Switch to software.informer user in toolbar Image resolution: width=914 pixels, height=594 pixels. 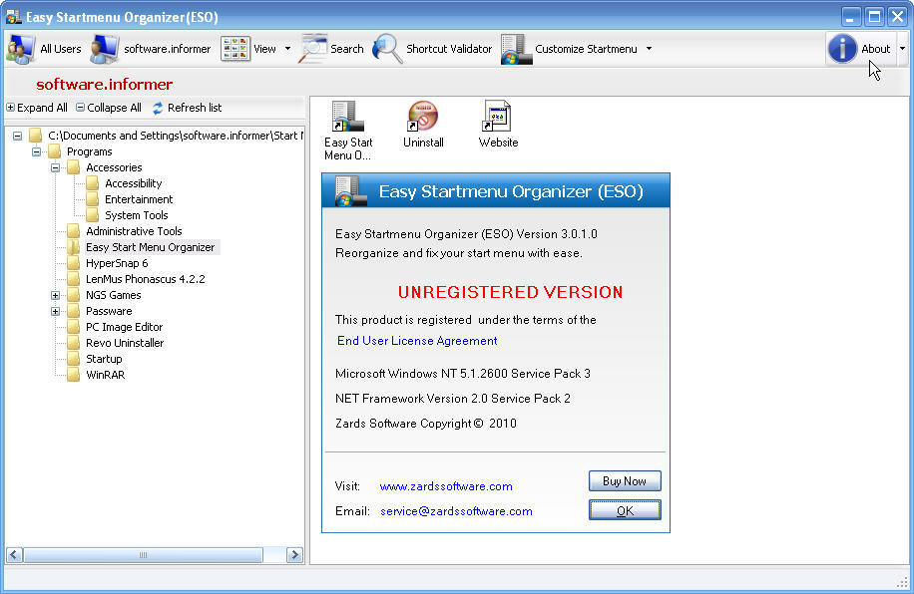[151, 49]
